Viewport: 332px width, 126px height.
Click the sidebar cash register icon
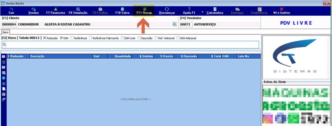3,62
